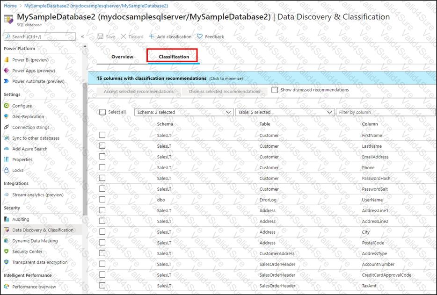Screen dimensions: 437x295
Task: Switch to the Overview tab
Action: pos(122,57)
